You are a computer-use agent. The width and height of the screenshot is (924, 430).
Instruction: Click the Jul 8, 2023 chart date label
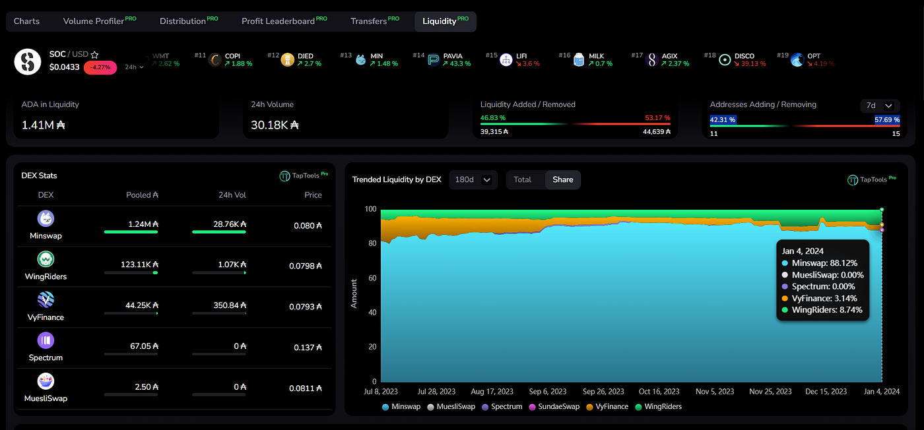coord(381,391)
